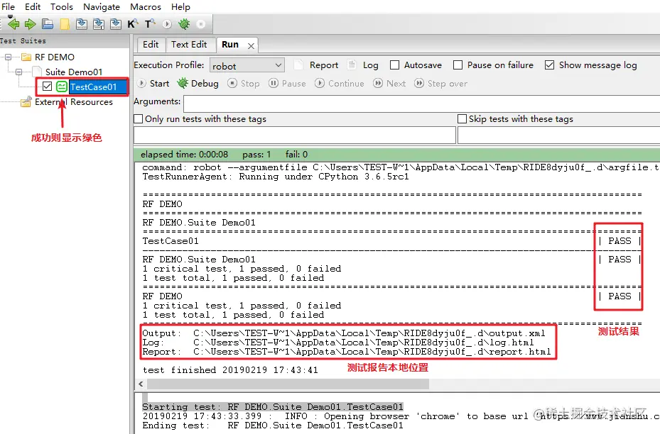The height and width of the screenshot is (434, 660).
Task: Click the second save icon in the toolbar
Action: 99,24
